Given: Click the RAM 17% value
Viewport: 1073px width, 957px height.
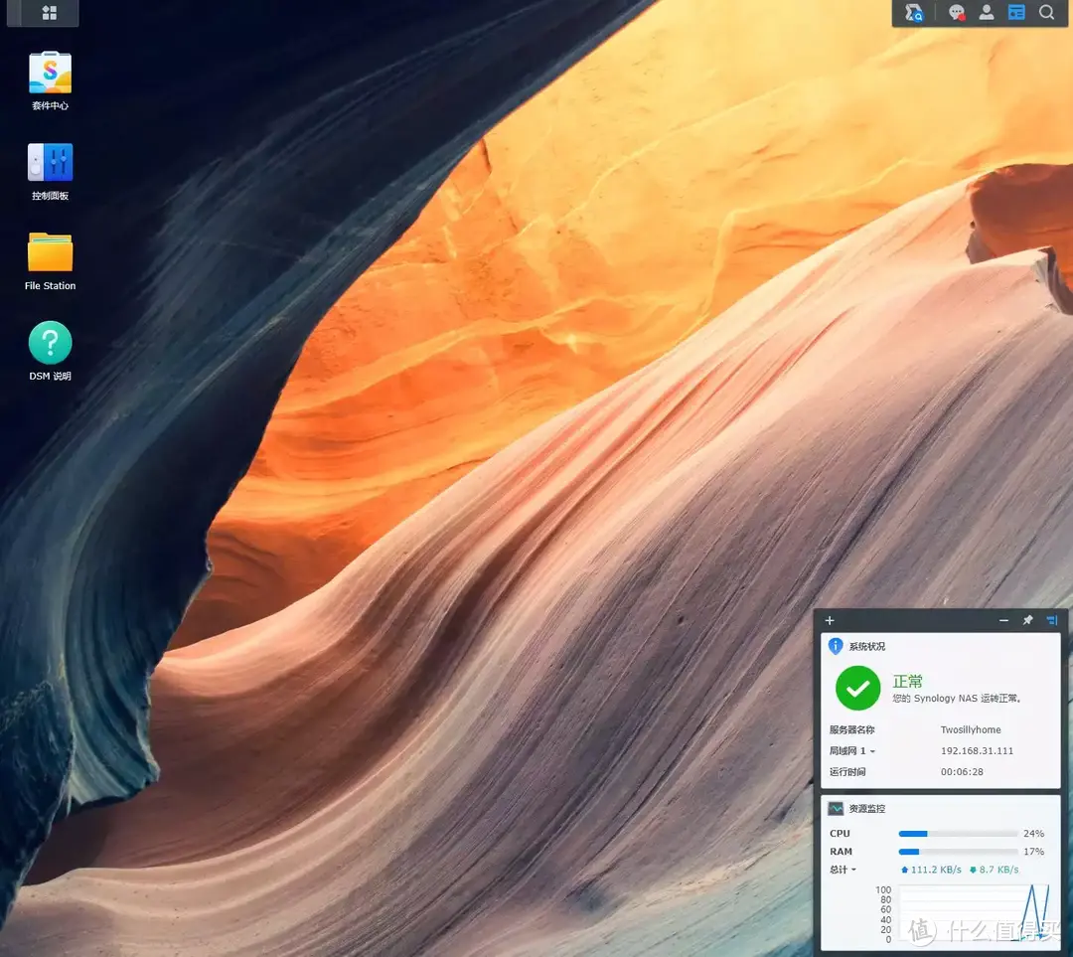Looking at the screenshot, I should click(x=1033, y=852).
